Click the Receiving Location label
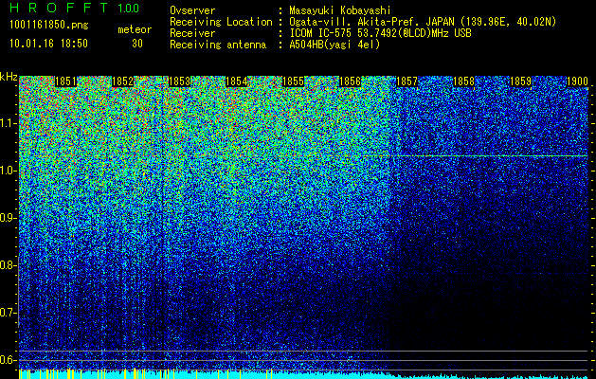This screenshot has height=379, width=596. point(221,23)
